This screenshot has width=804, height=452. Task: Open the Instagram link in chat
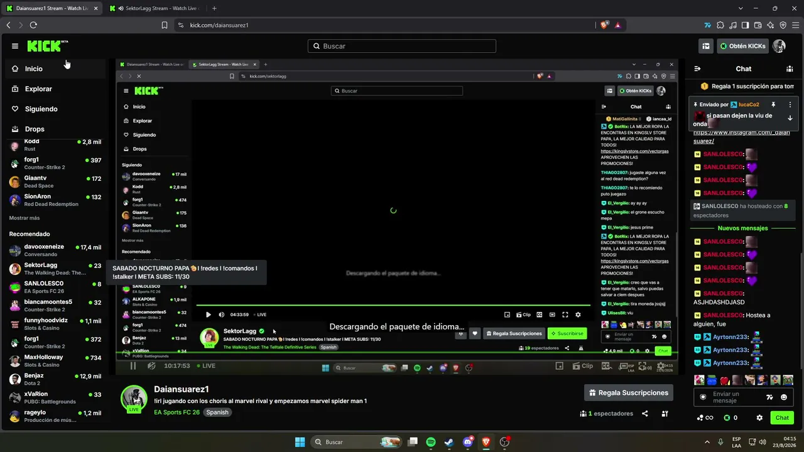coord(741,136)
